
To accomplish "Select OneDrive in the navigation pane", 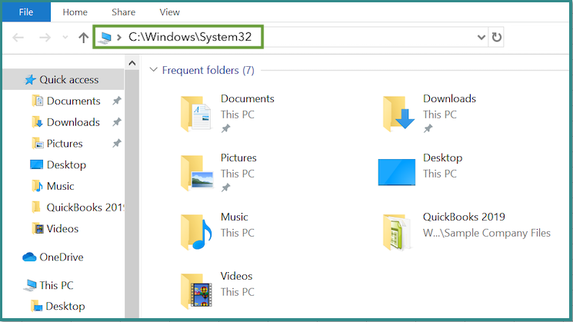I will coord(62,257).
